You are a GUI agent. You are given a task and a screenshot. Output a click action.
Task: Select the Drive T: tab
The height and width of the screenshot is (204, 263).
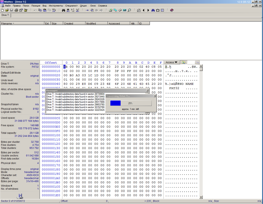[x=5, y=15]
